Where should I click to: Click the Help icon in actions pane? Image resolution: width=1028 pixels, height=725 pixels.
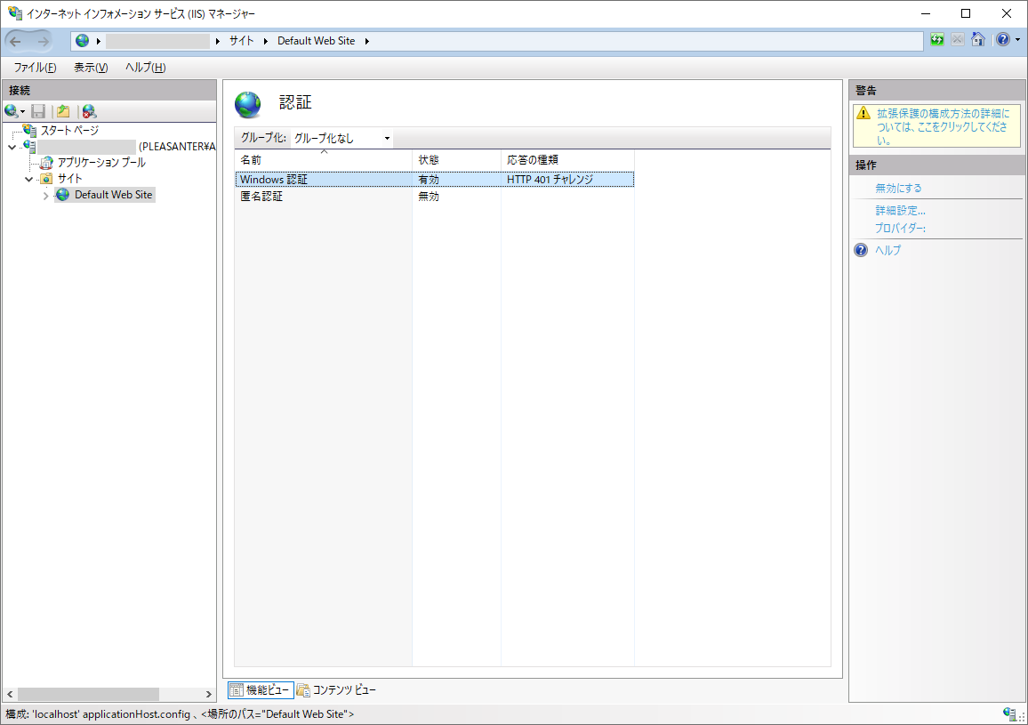861,250
